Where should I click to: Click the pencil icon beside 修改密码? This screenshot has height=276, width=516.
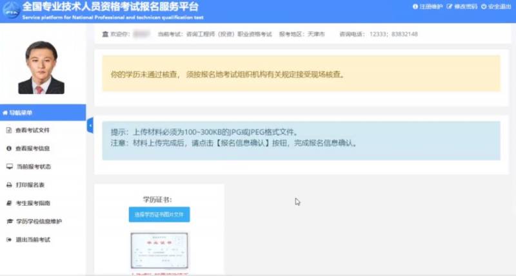(x=450, y=6)
